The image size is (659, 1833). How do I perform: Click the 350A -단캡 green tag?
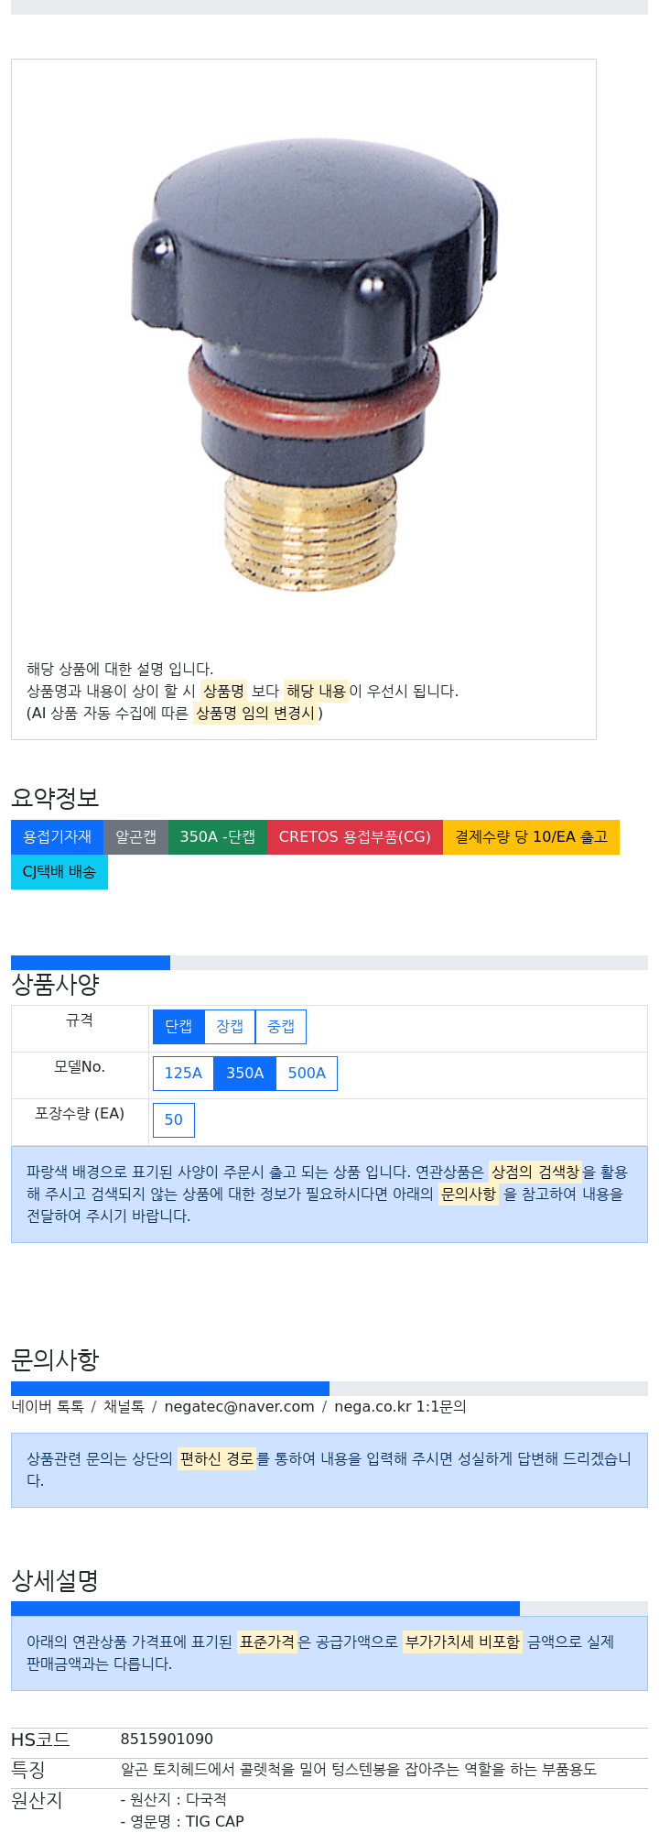click(x=218, y=837)
